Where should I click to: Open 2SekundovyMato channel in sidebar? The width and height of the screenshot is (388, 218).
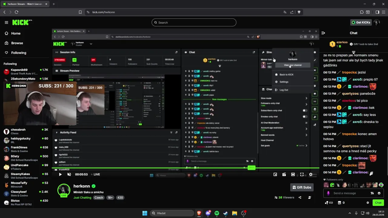(26, 79)
